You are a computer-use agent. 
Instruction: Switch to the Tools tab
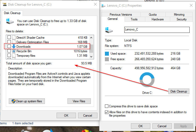(x=134, y=19)
